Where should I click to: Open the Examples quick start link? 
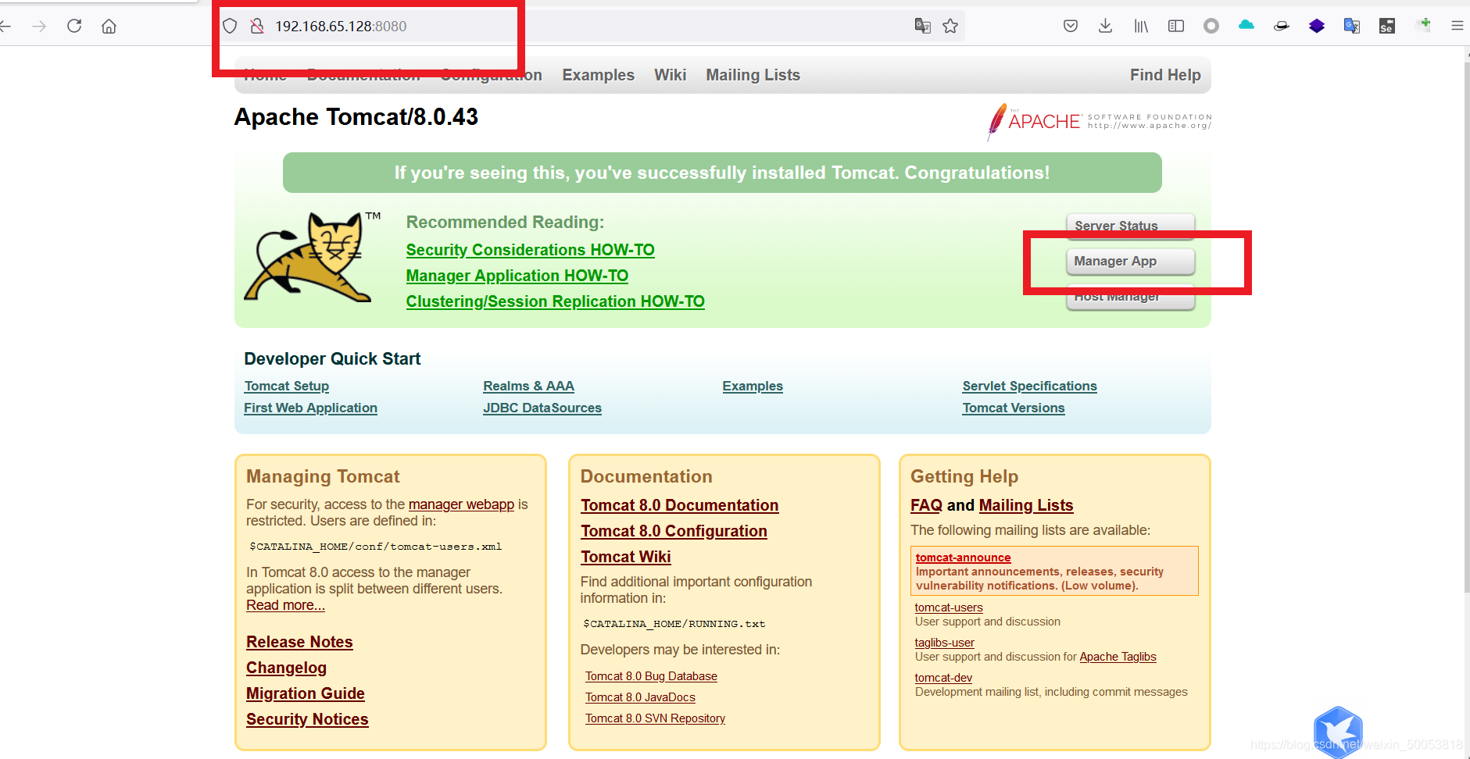(x=753, y=386)
